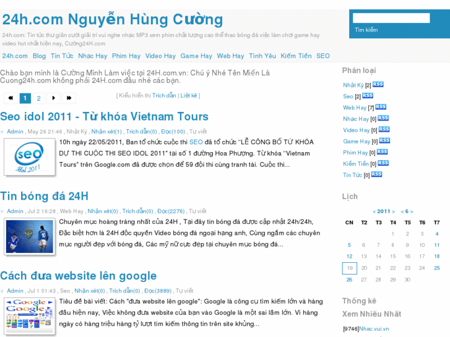Image resolution: width=450 pixels, height=337 pixels.
Task: Select day 19 in calendar
Action: 350,268
